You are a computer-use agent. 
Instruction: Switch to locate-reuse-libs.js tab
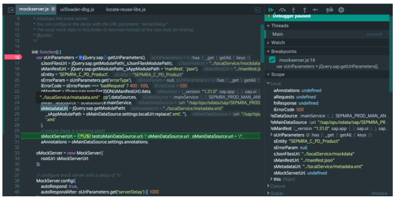[126, 10]
